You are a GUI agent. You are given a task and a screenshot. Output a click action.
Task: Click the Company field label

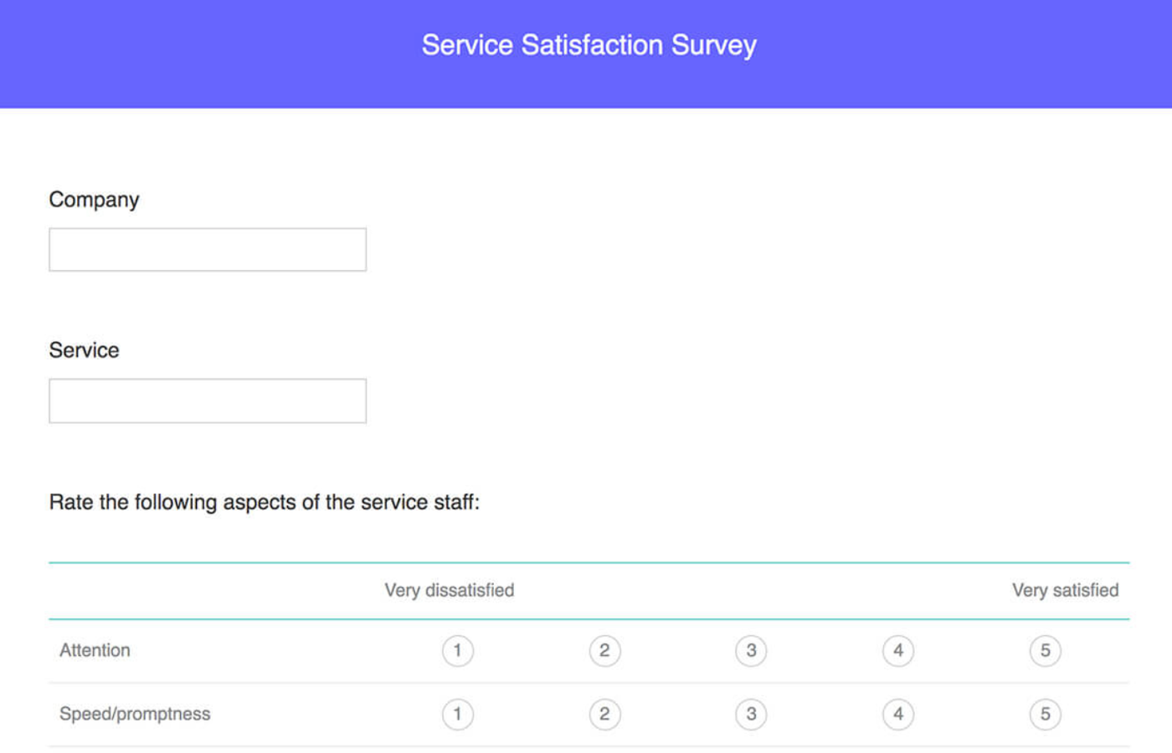pos(94,200)
